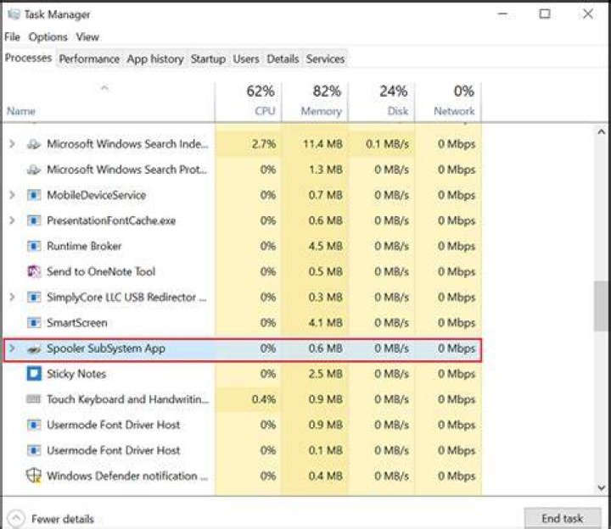Click the MobileDeviceService process icon
Screen dimensions: 611x529
pos(33,195)
